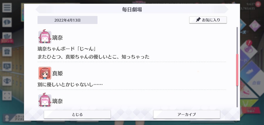Tap the lower 璃奈 avatar thumbnail
Screen dimensions: 264x125
[45, 101]
